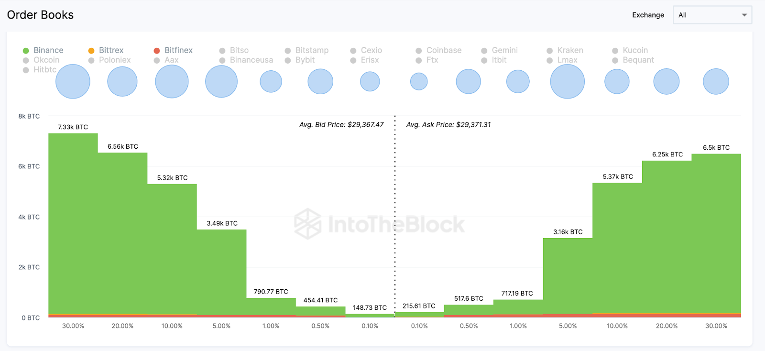
Task: Enable the Cexio exchange series
Action: 366,50
